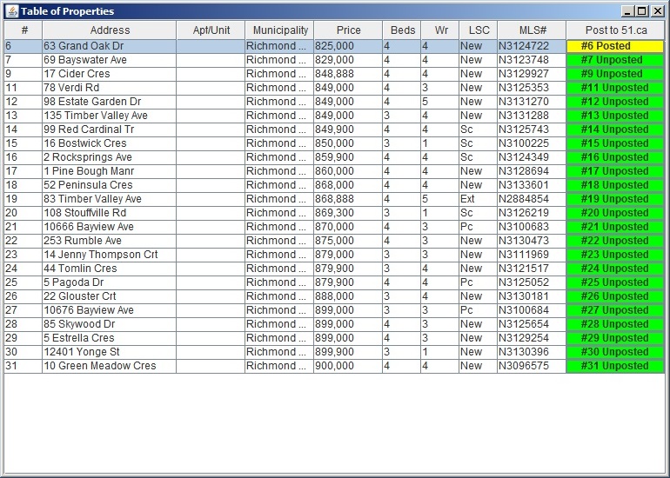This screenshot has height=478, width=670.
Task: Click the #25 Unposted button
Action: click(615, 282)
